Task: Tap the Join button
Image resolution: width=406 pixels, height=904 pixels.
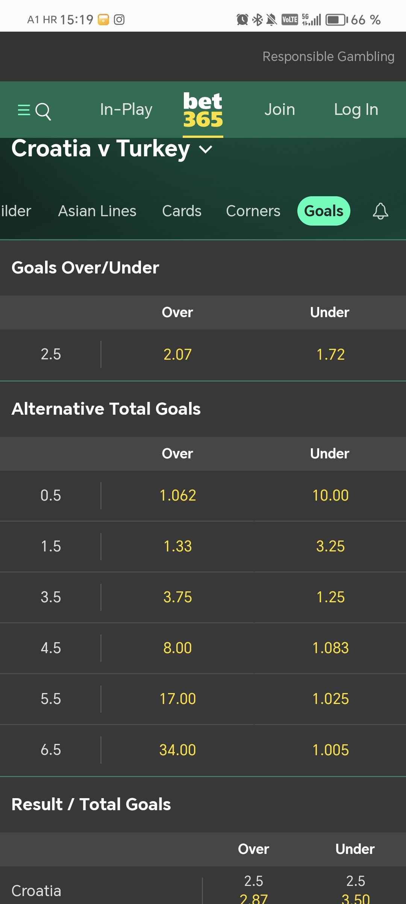Action: [280, 110]
